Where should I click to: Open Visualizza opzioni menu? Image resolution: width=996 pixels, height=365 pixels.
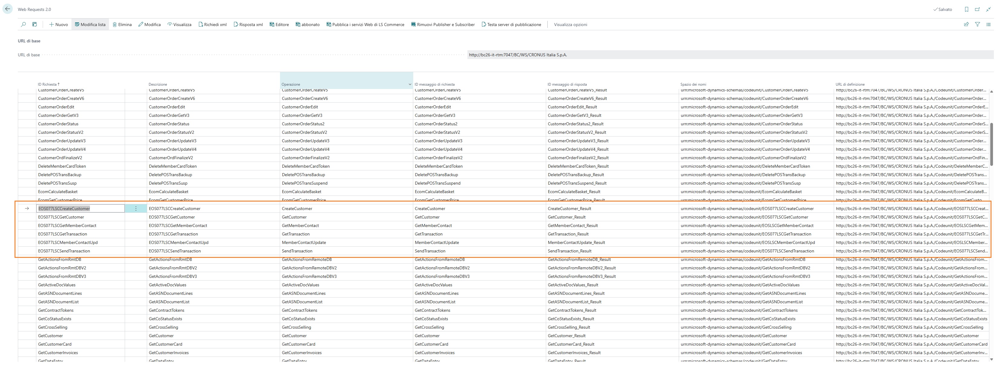pyautogui.click(x=570, y=24)
